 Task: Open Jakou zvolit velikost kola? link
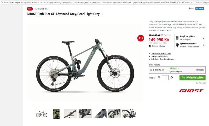pyautogui.click(x=161, y=53)
